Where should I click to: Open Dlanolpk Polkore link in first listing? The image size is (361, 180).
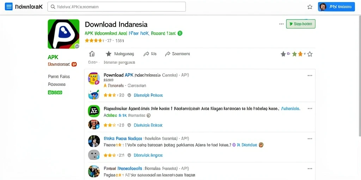pos(148,95)
